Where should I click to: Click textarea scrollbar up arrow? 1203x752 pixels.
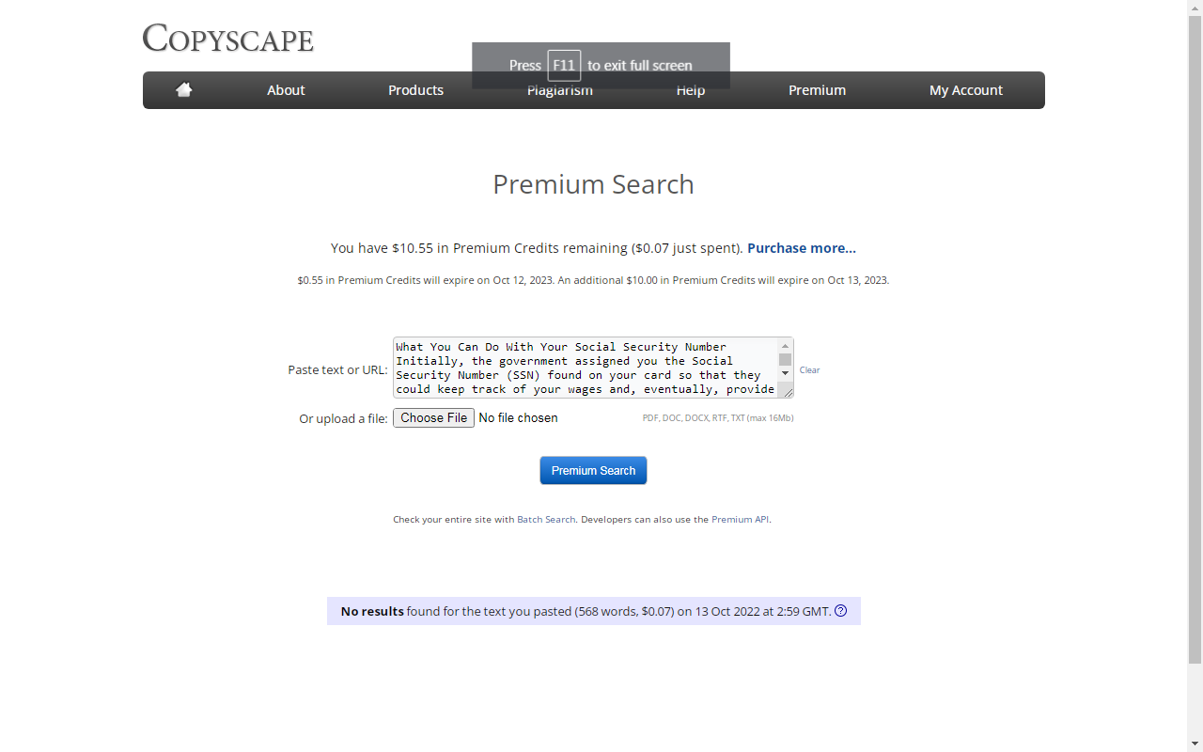tap(785, 345)
